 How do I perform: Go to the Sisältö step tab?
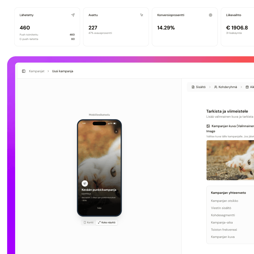(x=199, y=87)
